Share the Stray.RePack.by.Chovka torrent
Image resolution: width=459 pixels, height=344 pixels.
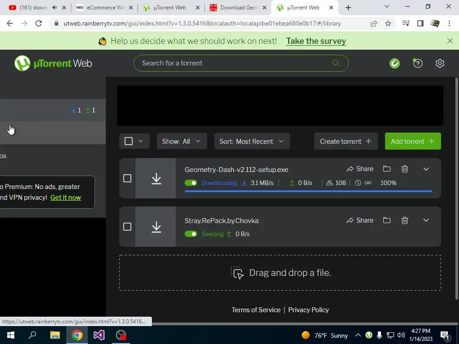click(360, 220)
